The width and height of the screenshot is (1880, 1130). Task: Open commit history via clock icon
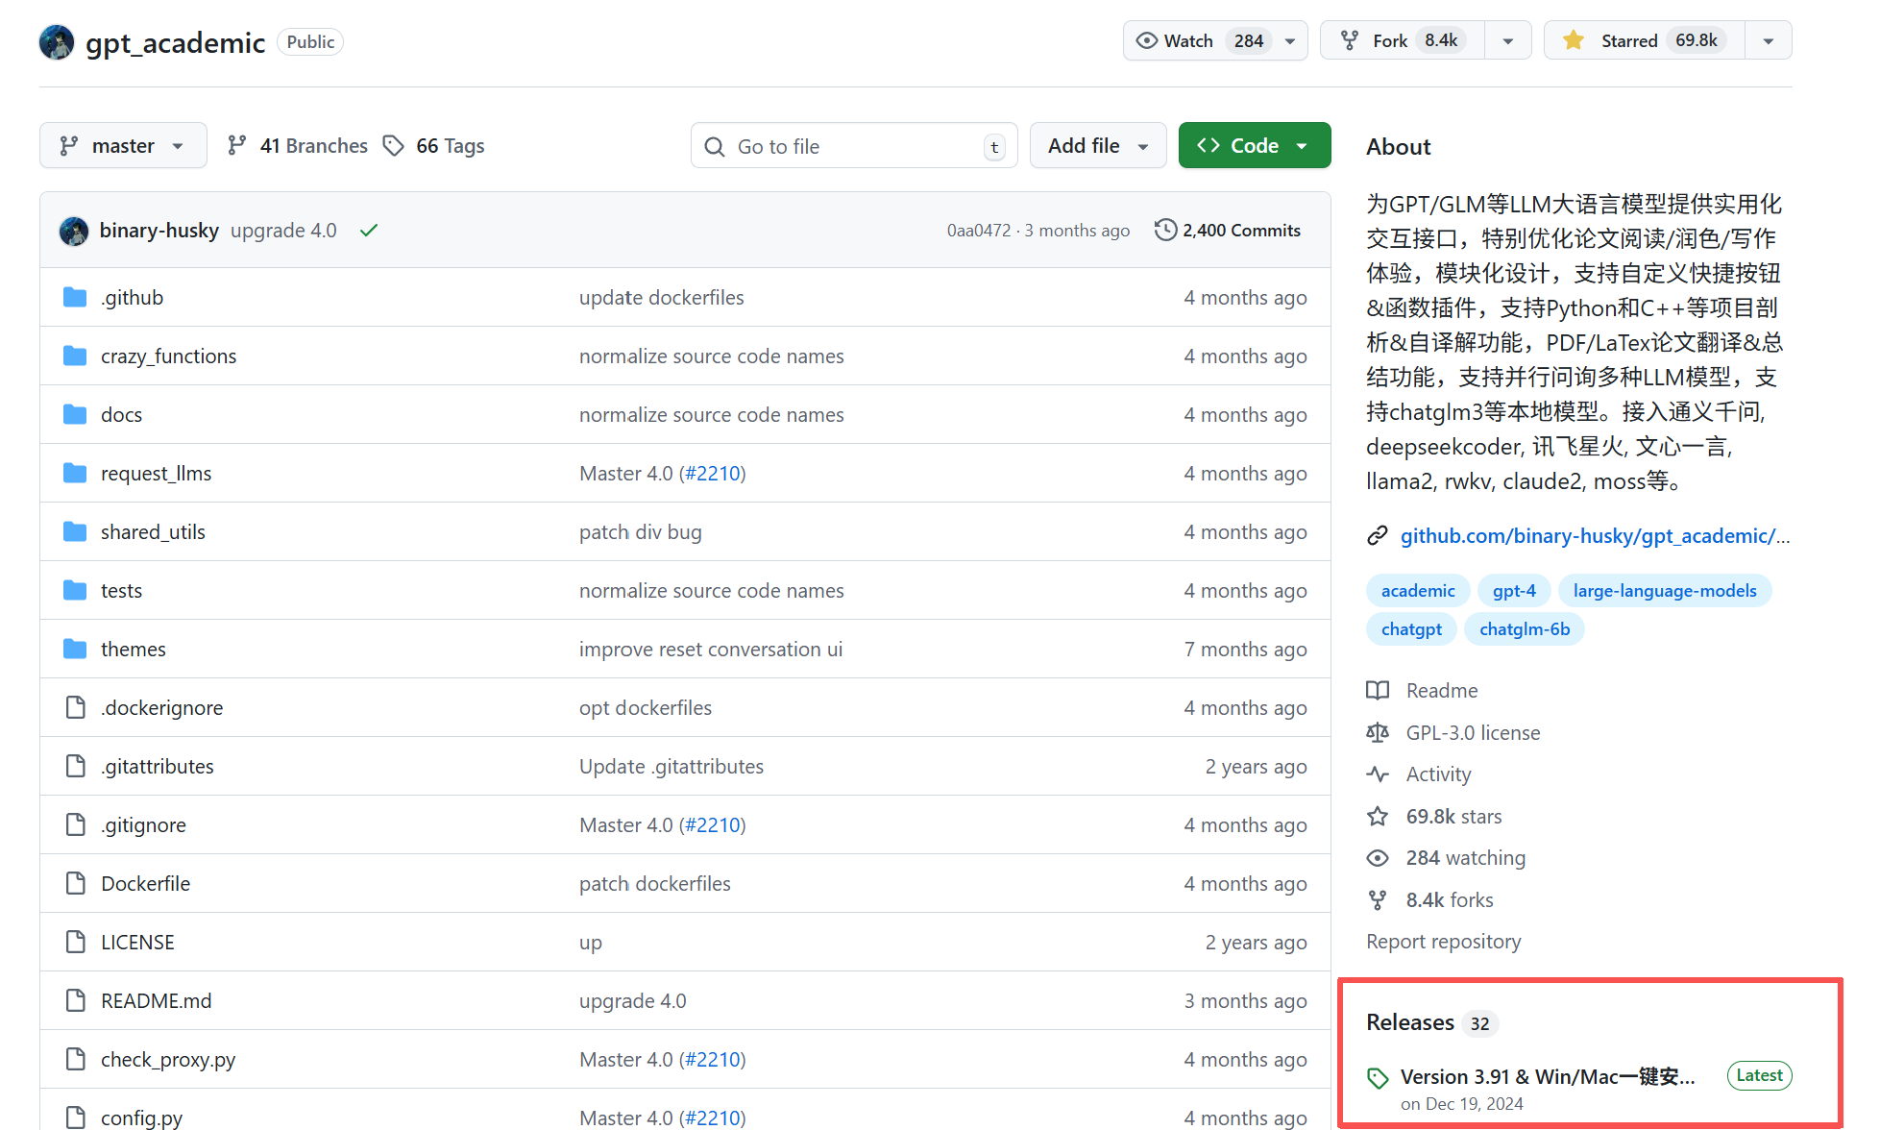point(1165,231)
